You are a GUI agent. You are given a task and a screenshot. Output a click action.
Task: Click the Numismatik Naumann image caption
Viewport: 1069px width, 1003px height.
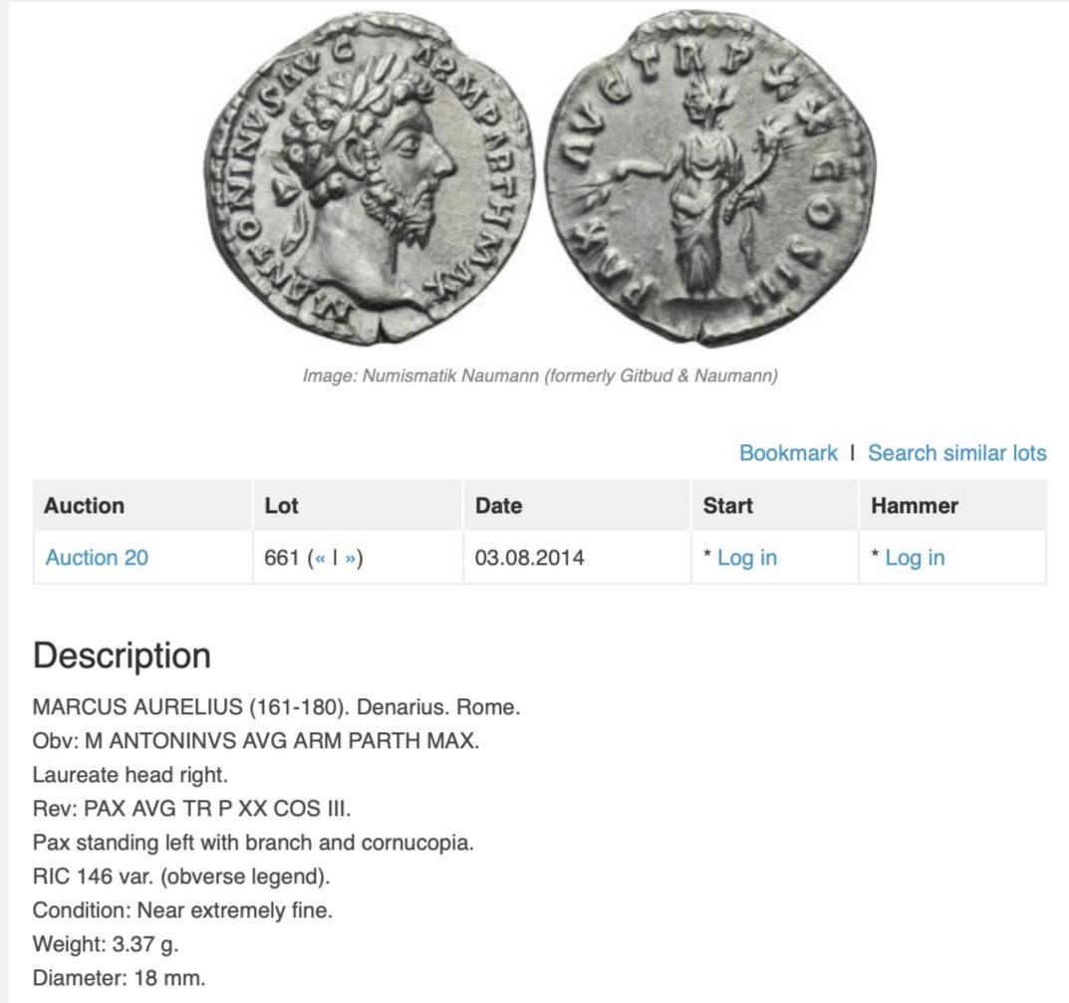pyautogui.click(x=540, y=376)
